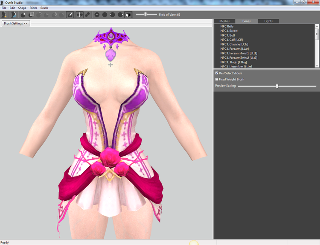Close the Outfit Studio window
Viewport: 320px width, 245px height.
point(313,2)
